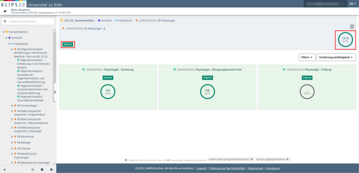The height and width of the screenshot is (173, 359).
Task: Click the sidebar resize handle
Action: 55,92
